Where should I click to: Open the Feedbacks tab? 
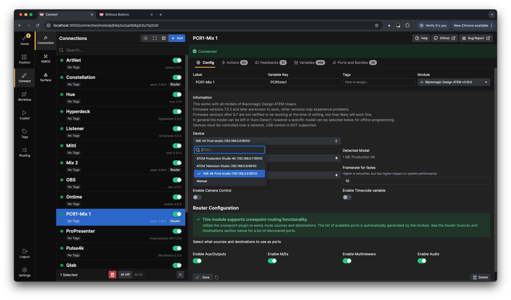271,63
